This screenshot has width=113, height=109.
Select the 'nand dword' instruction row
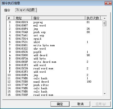pyautogui.click(x=54, y=82)
